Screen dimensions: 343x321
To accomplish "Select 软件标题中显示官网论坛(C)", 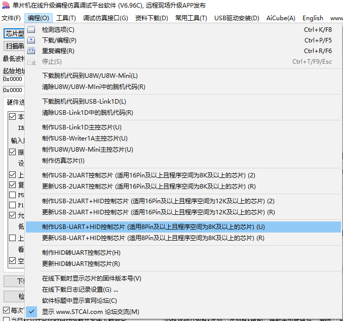I will [183, 300].
